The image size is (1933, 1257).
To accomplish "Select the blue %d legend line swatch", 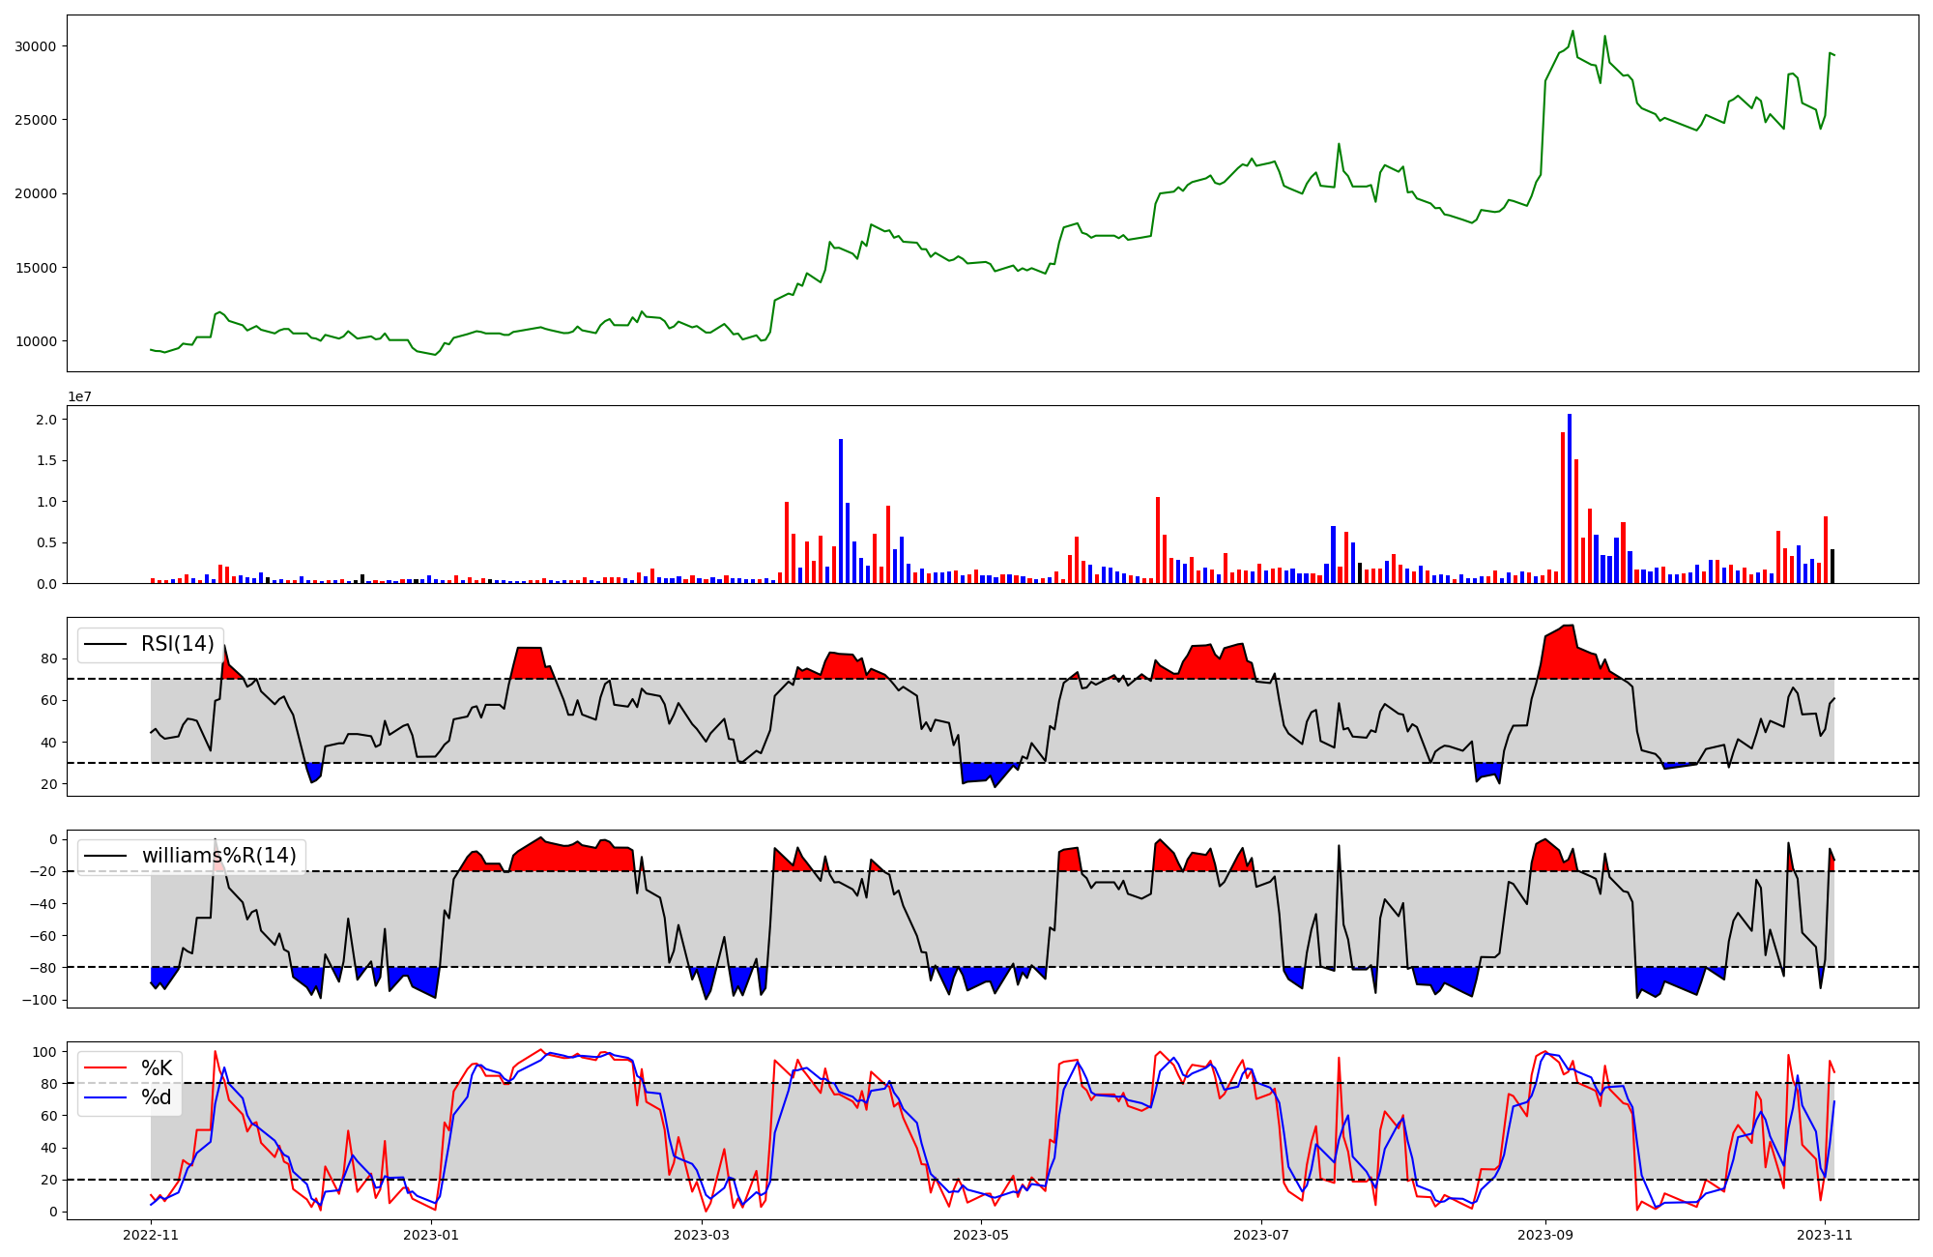I will click(x=105, y=1097).
